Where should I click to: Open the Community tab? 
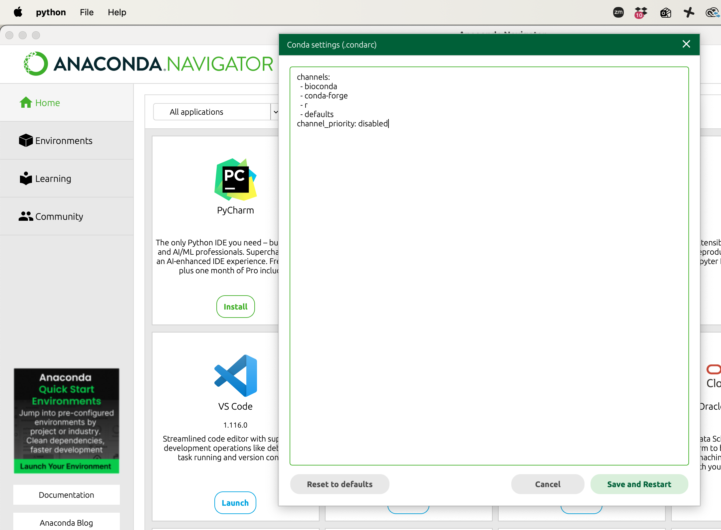[67, 216]
